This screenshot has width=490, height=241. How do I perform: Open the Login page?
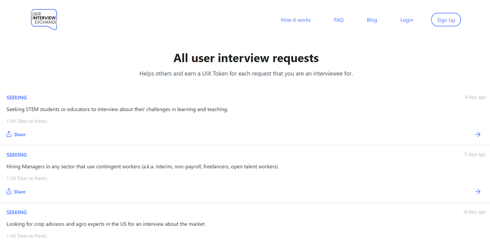pyautogui.click(x=407, y=20)
